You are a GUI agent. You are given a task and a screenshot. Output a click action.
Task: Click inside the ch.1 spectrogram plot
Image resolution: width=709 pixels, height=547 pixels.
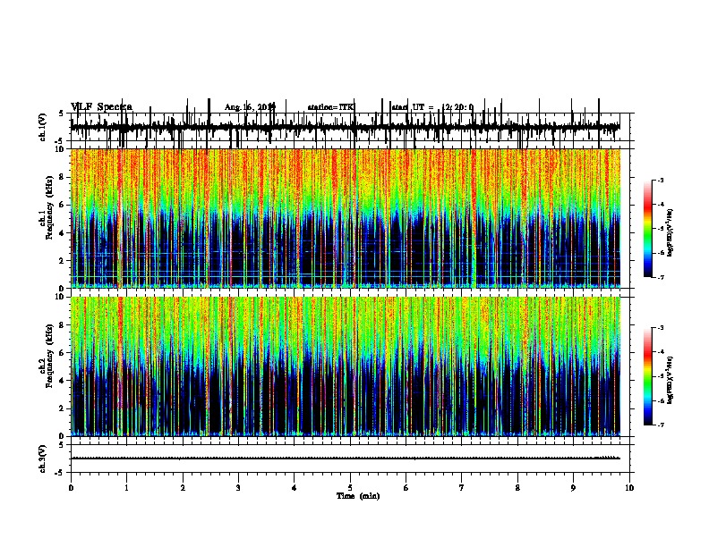click(346, 218)
